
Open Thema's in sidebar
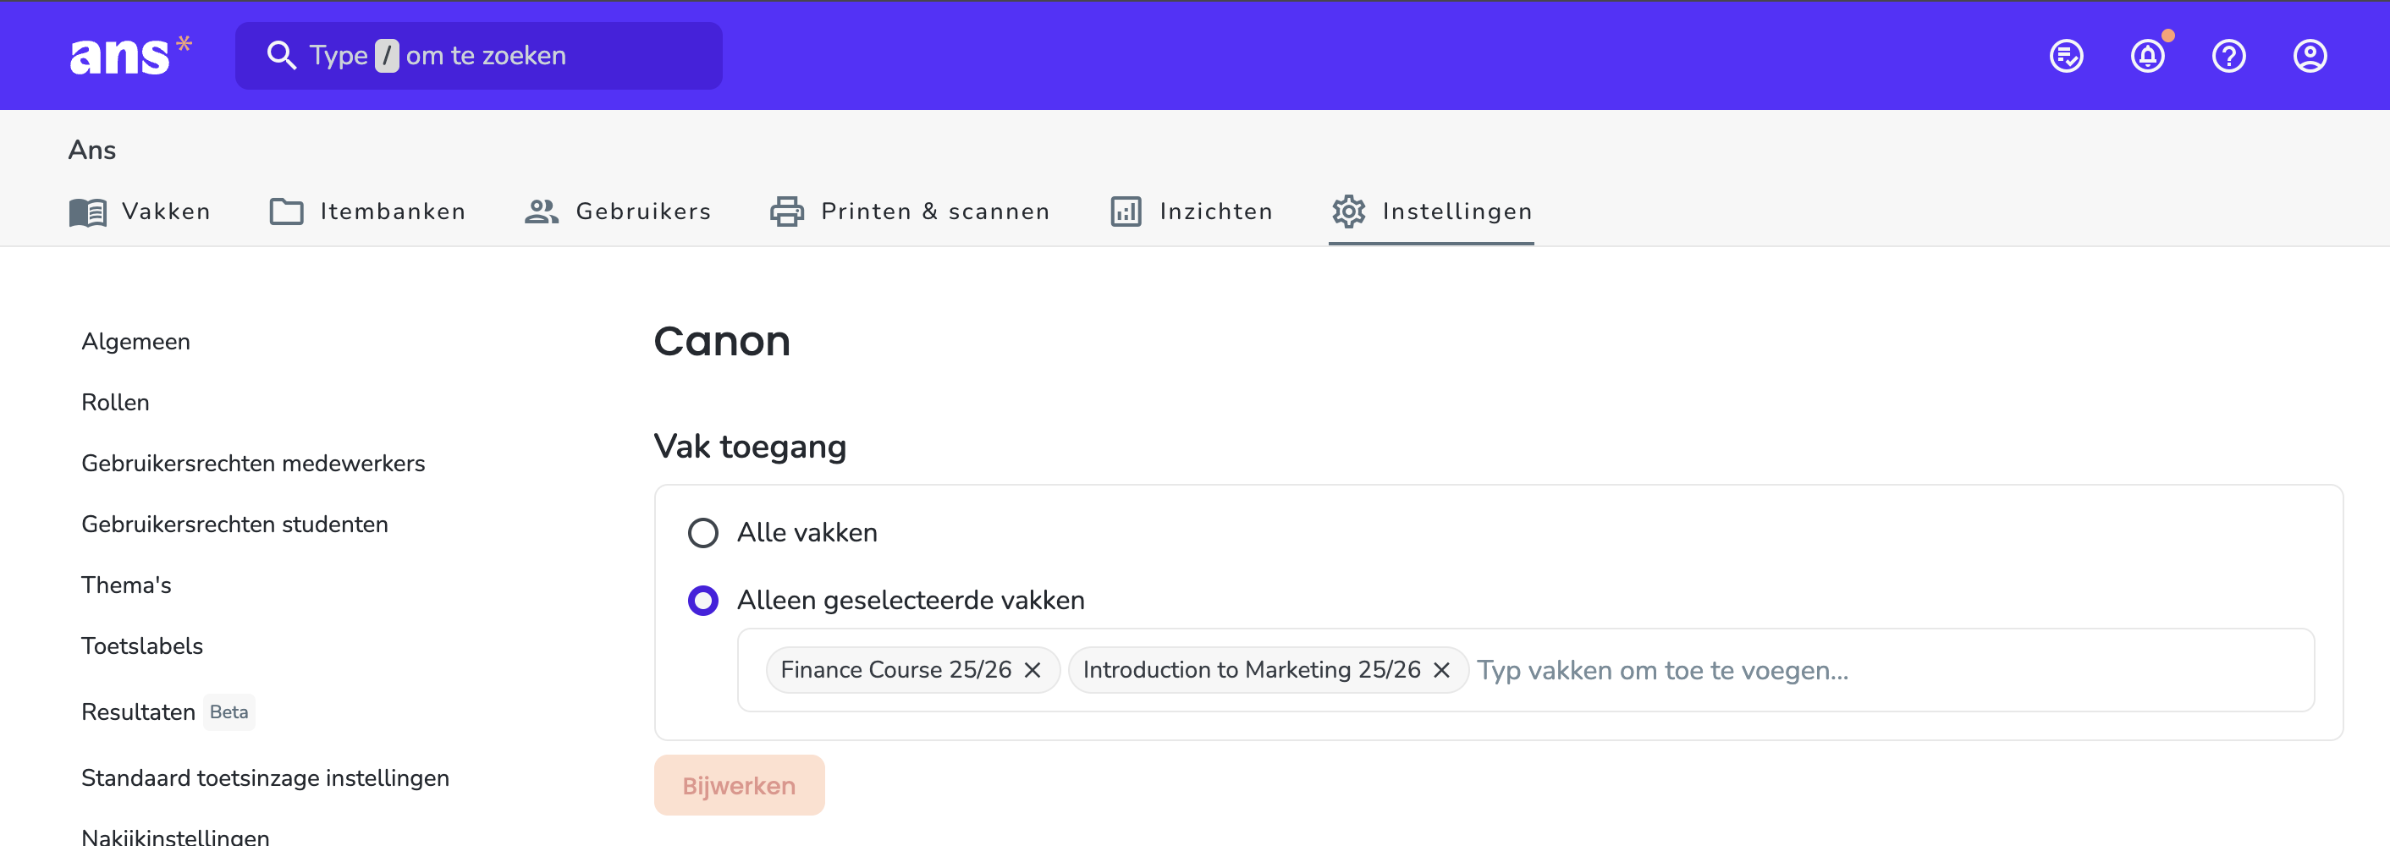127,585
